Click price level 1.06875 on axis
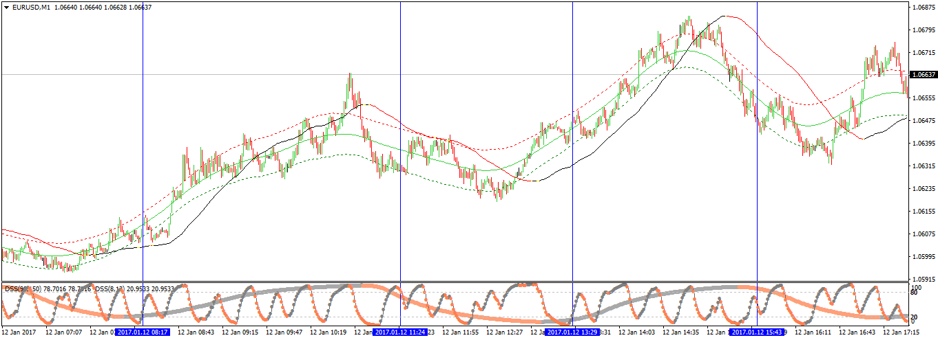The height and width of the screenshot is (340, 938). tap(922, 8)
